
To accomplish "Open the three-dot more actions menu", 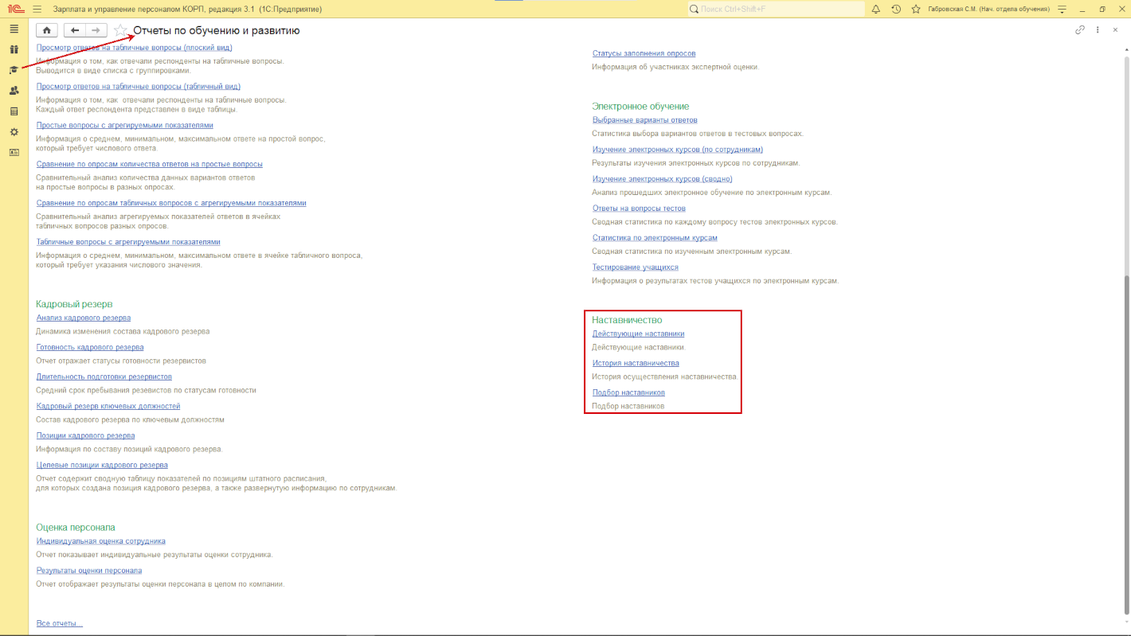I will 1098,30.
